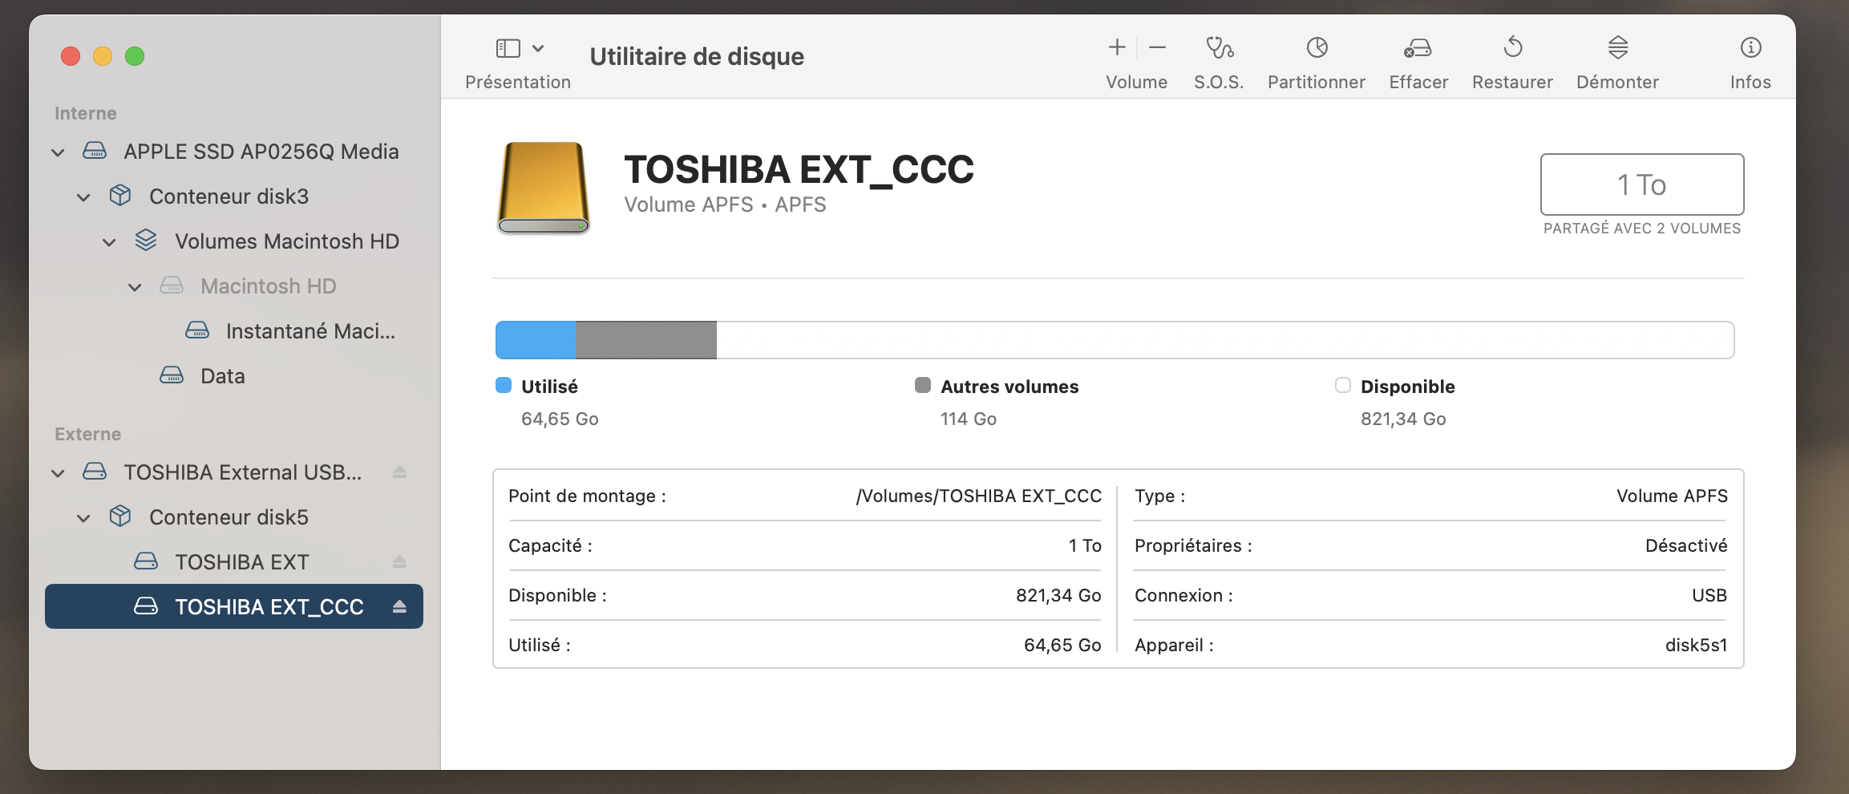Click the mount point /Volumes/TOSHIBA EXT_CCC value
1849x794 pixels.
[x=979, y=496]
